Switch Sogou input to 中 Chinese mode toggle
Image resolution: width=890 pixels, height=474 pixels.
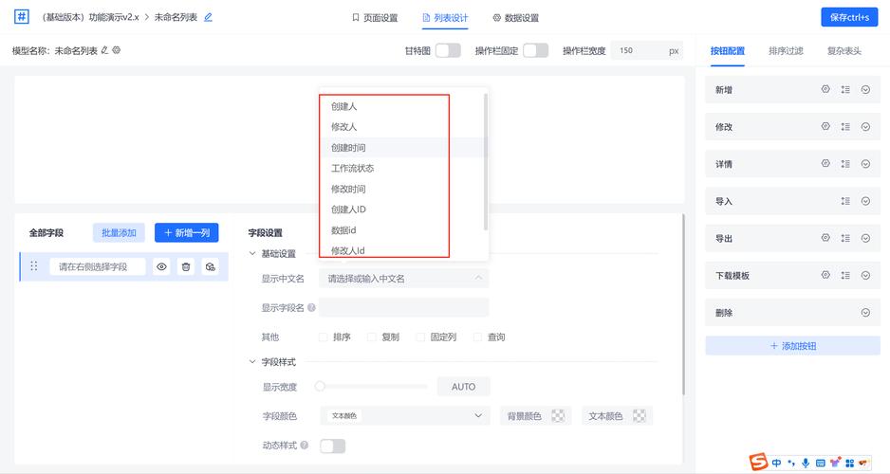click(776, 464)
